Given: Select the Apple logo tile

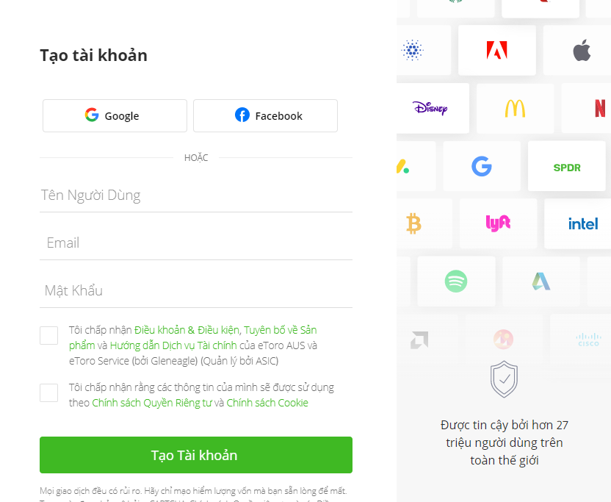Looking at the screenshot, I should click(577, 50).
